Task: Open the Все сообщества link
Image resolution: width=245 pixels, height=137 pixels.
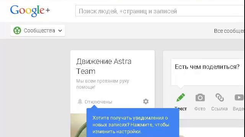Action: click(x=229, y=31)
